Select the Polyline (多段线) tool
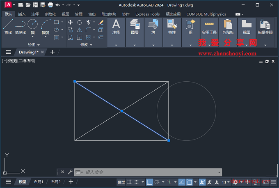 [x=20, y=26]
